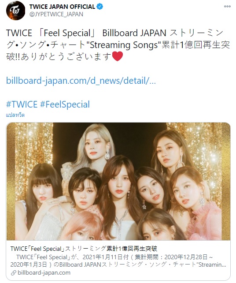The height and width of the screenshot is (283, 236).
Task: Open the @JYPETWICE_JAPAN handle
Action: tap(56, 14)
